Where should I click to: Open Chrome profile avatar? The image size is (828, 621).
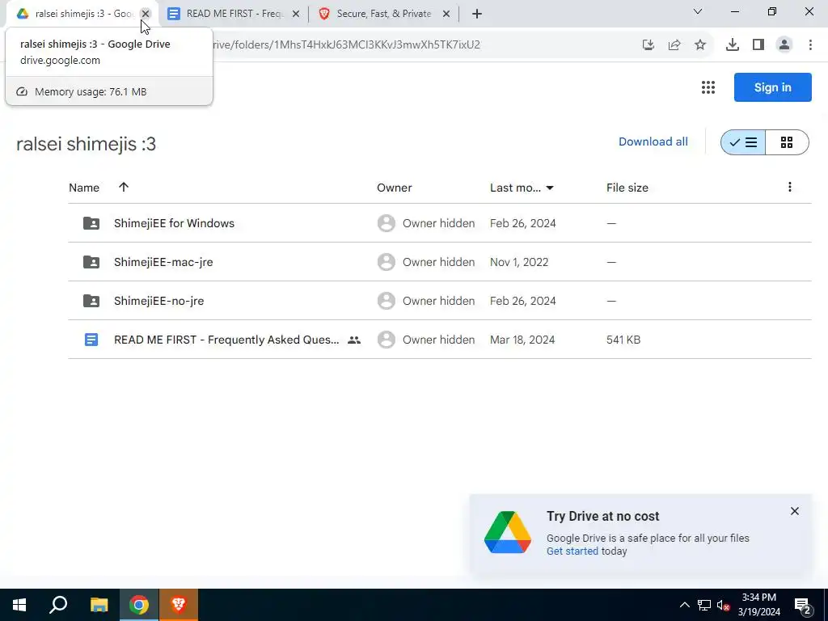pos(784,45)
